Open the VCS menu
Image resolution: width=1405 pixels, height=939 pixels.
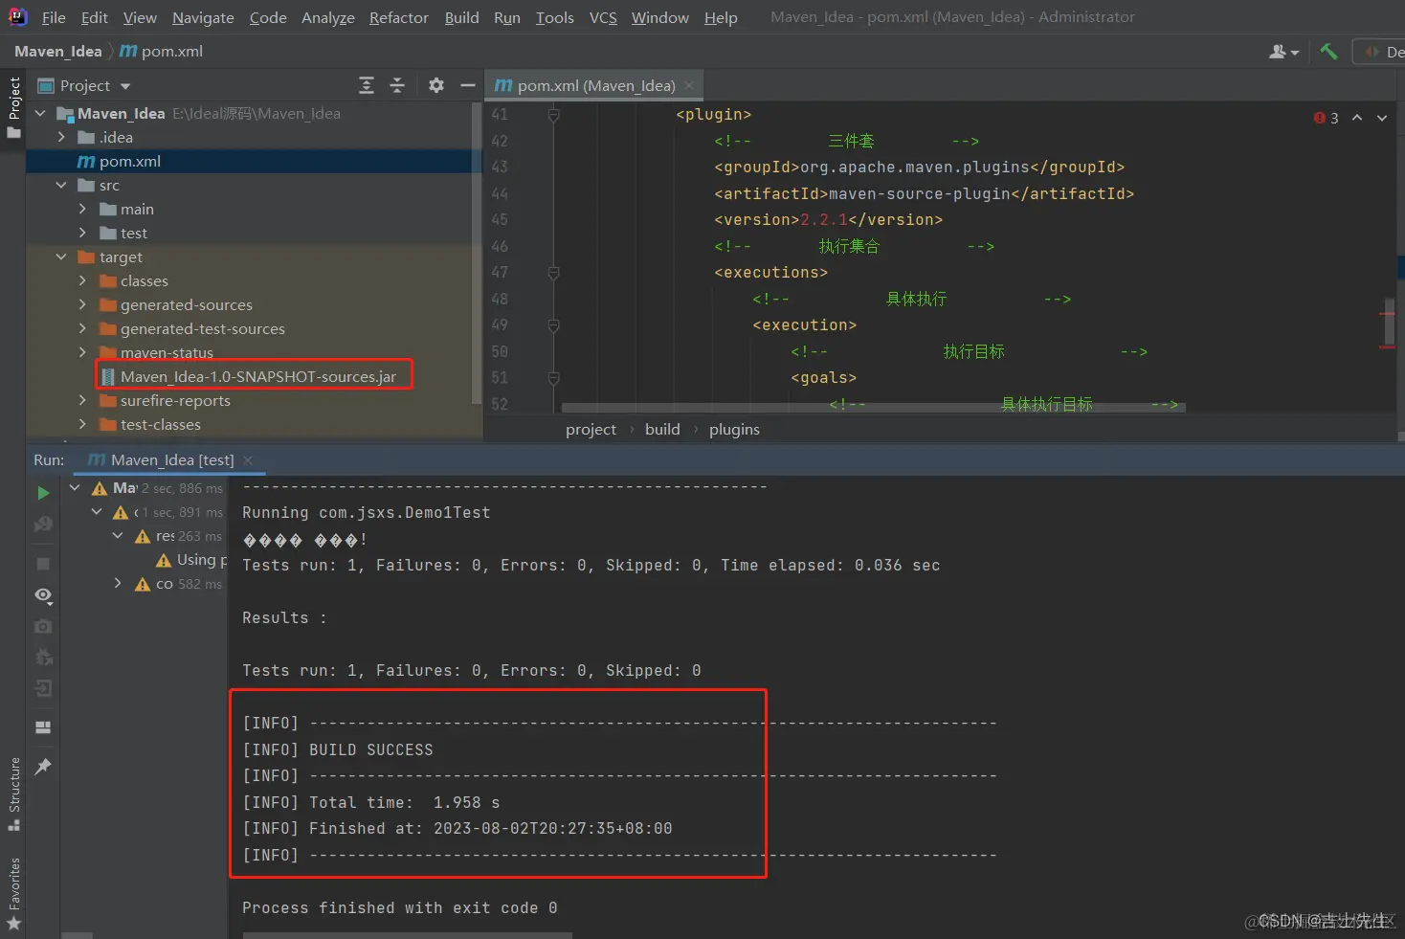tap(603, 17)
